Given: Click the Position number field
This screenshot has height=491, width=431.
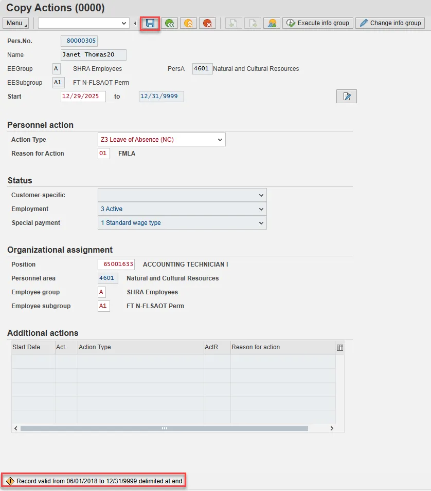Looking at the screenshot, I should tap(116, 265).
